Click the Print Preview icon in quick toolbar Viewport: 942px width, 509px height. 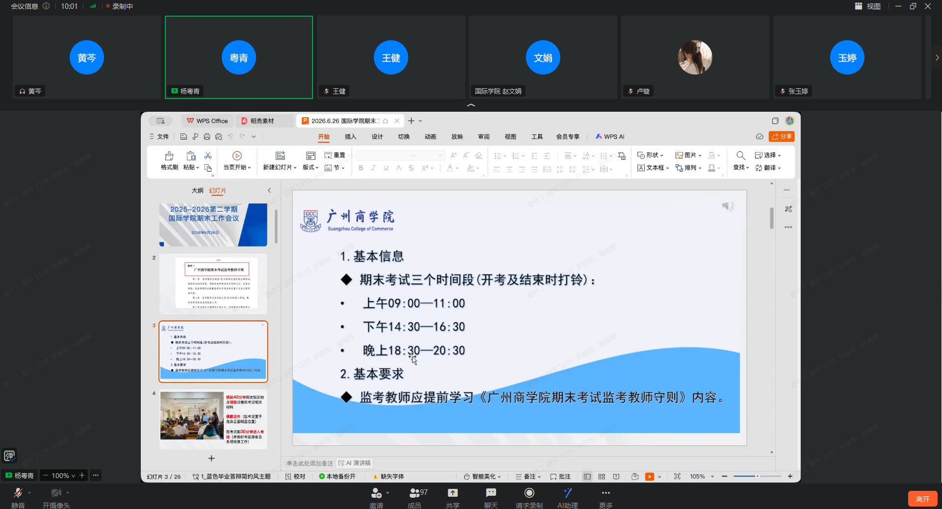pyautogui.click(x=219, y=137)
